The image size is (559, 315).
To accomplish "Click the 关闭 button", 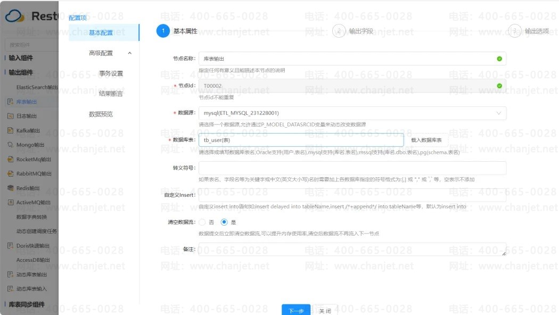I will click(325, 310).
